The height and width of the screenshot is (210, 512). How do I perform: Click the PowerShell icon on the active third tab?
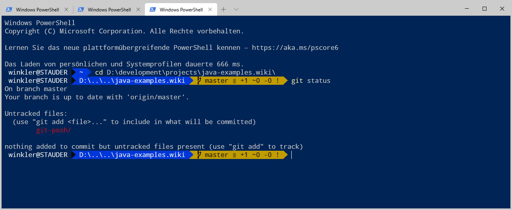[152, 9]
